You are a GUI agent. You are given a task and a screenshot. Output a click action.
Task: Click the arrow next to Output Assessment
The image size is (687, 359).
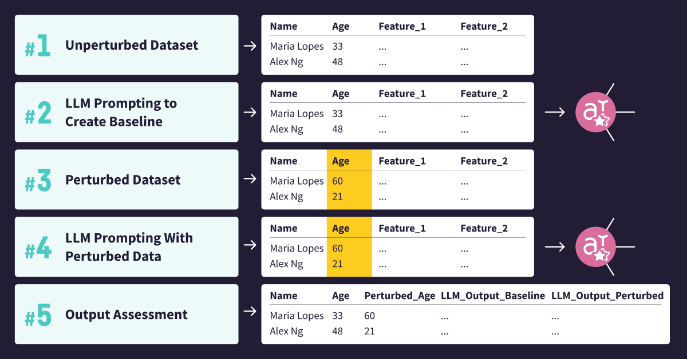250,312
